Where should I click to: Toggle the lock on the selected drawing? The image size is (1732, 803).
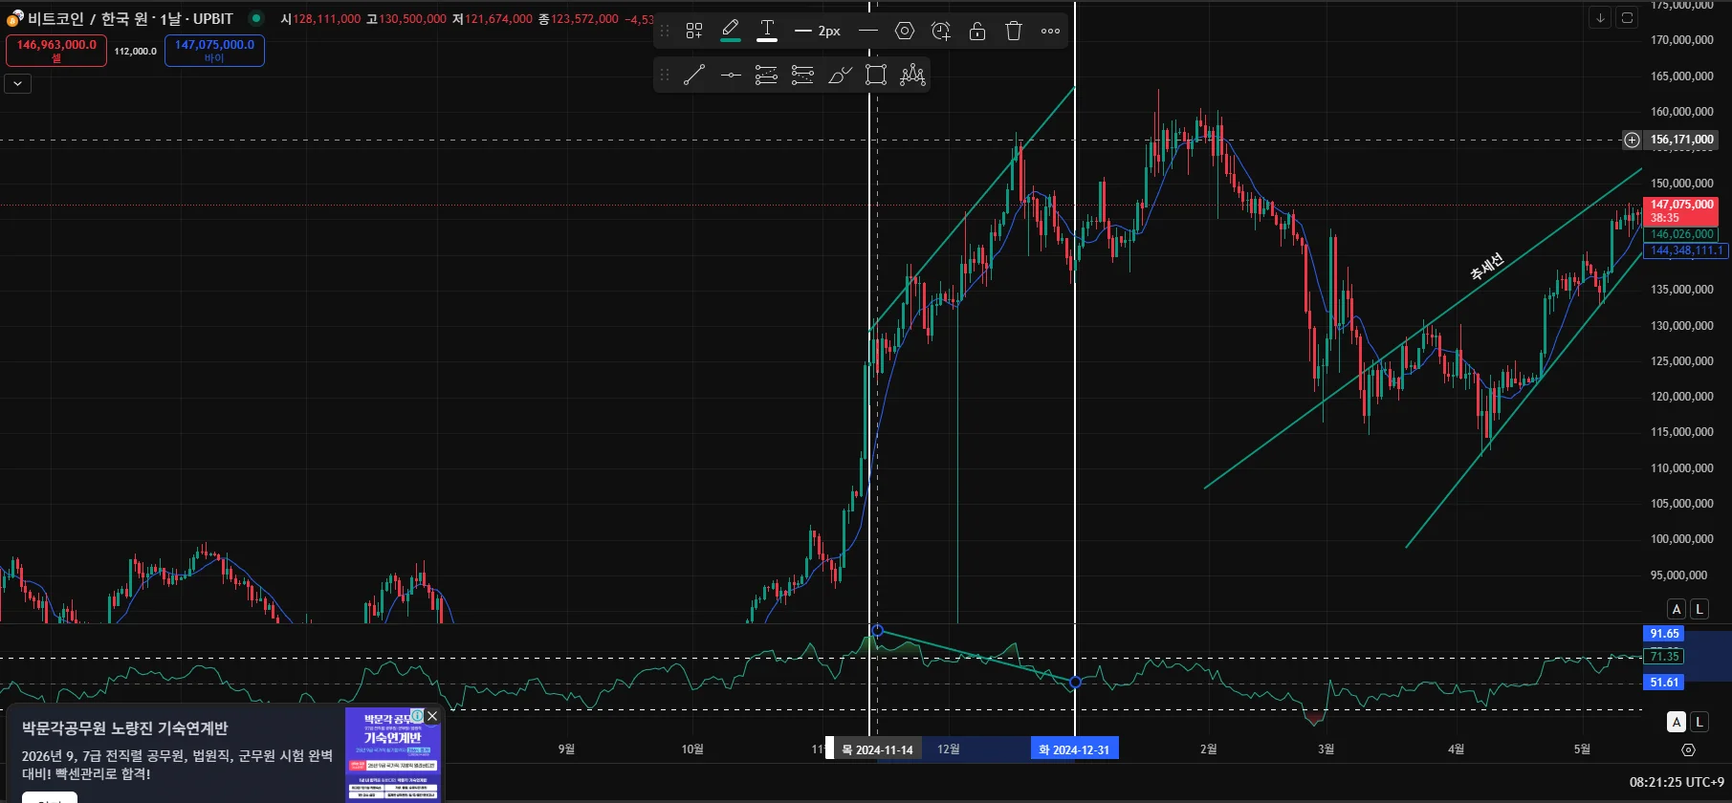pyautogui.click(x=977, y=31)
